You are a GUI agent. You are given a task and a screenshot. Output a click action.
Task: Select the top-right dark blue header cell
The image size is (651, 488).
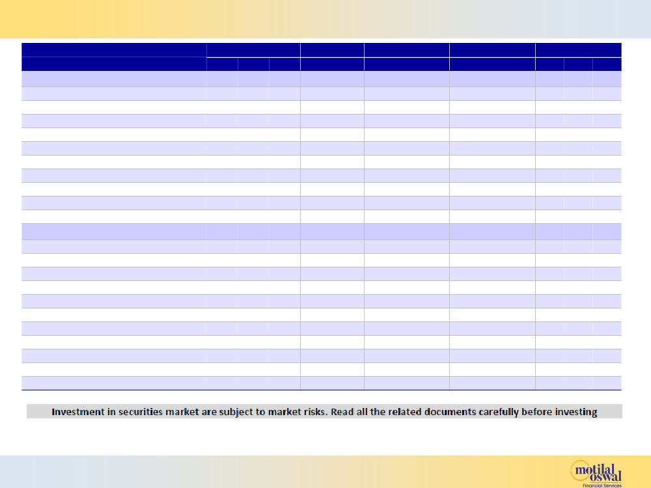578,50
